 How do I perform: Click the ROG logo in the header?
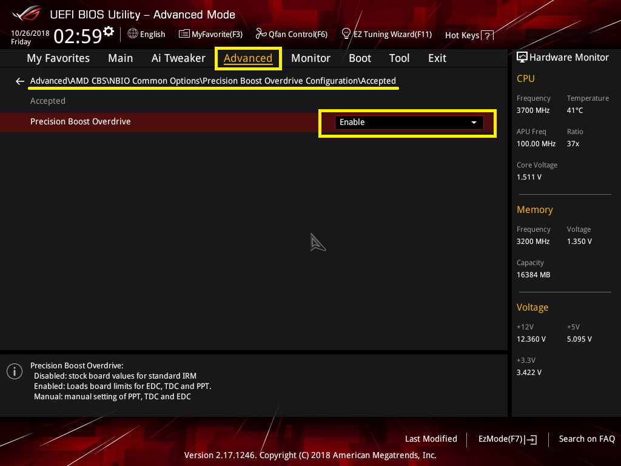pyautogui.click(x=27, y=13)
